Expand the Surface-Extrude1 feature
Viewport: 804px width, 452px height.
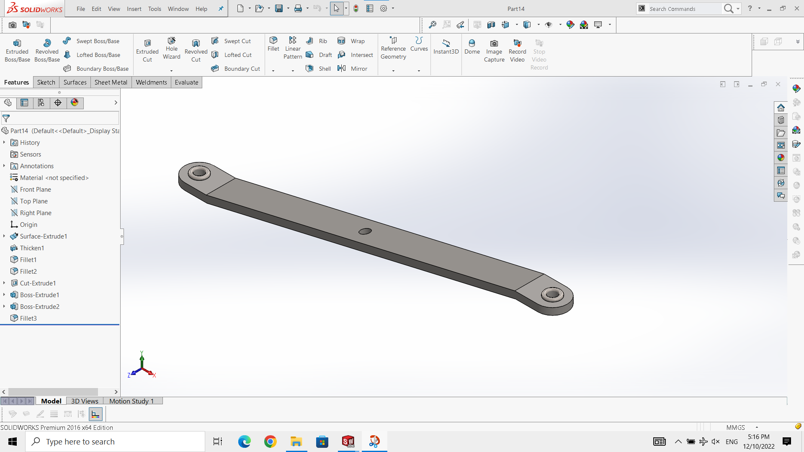pos(4,236)
